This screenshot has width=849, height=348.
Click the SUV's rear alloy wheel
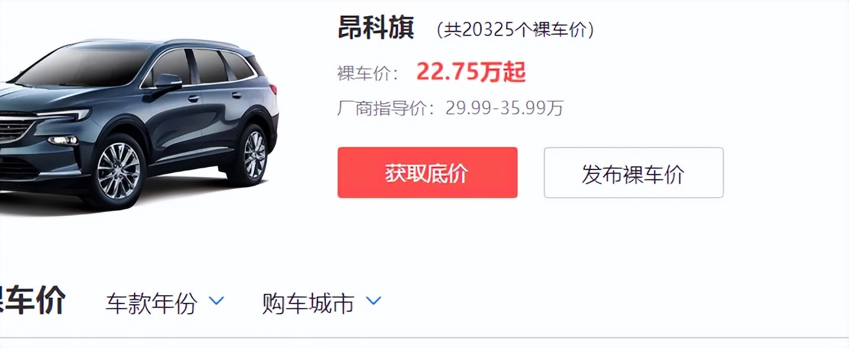253,155
